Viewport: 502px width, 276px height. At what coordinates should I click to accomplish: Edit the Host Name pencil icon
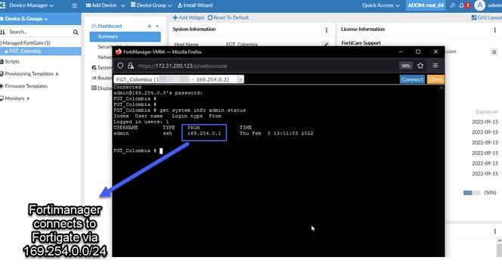tap(325, 44)
